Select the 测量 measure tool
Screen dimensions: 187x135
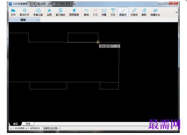(x=104, y=12)
